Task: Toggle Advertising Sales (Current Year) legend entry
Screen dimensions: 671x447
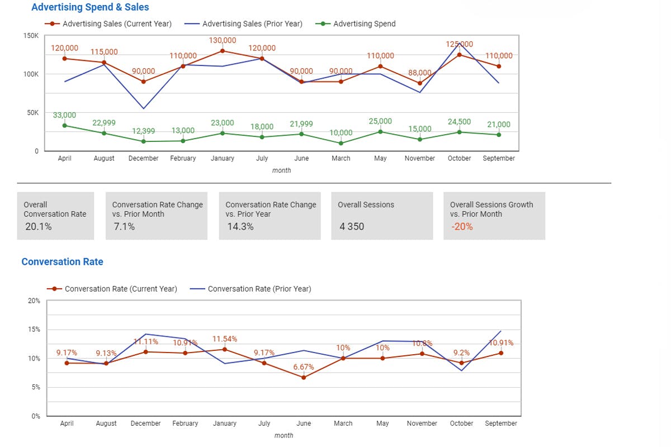Action: pos(108,24)
